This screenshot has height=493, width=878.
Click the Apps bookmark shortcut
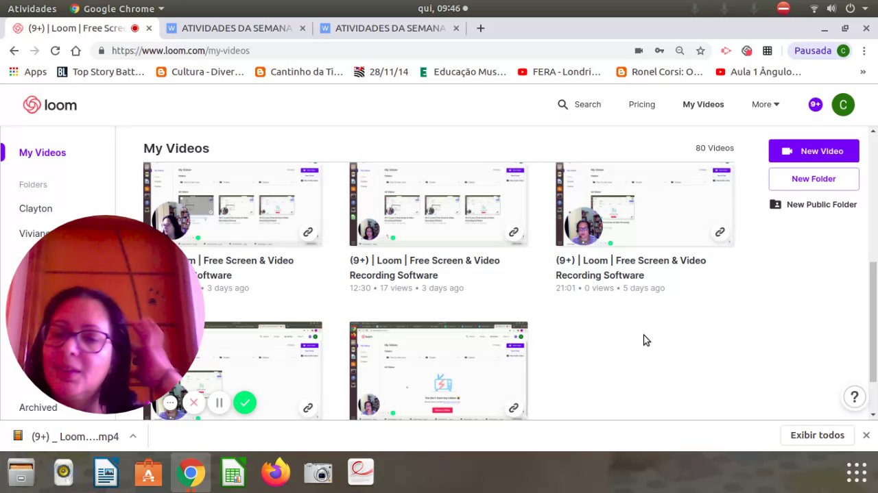coord(28,72)
